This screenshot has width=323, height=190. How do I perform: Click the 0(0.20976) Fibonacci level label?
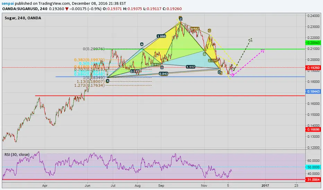pos(94,49)
